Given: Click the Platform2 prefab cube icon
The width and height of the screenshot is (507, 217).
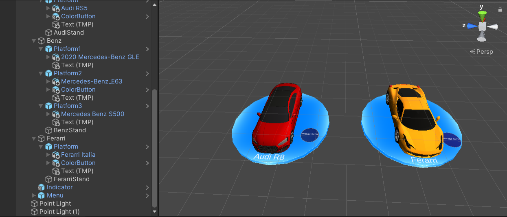Looking at the screenshot, I should 49,73.
